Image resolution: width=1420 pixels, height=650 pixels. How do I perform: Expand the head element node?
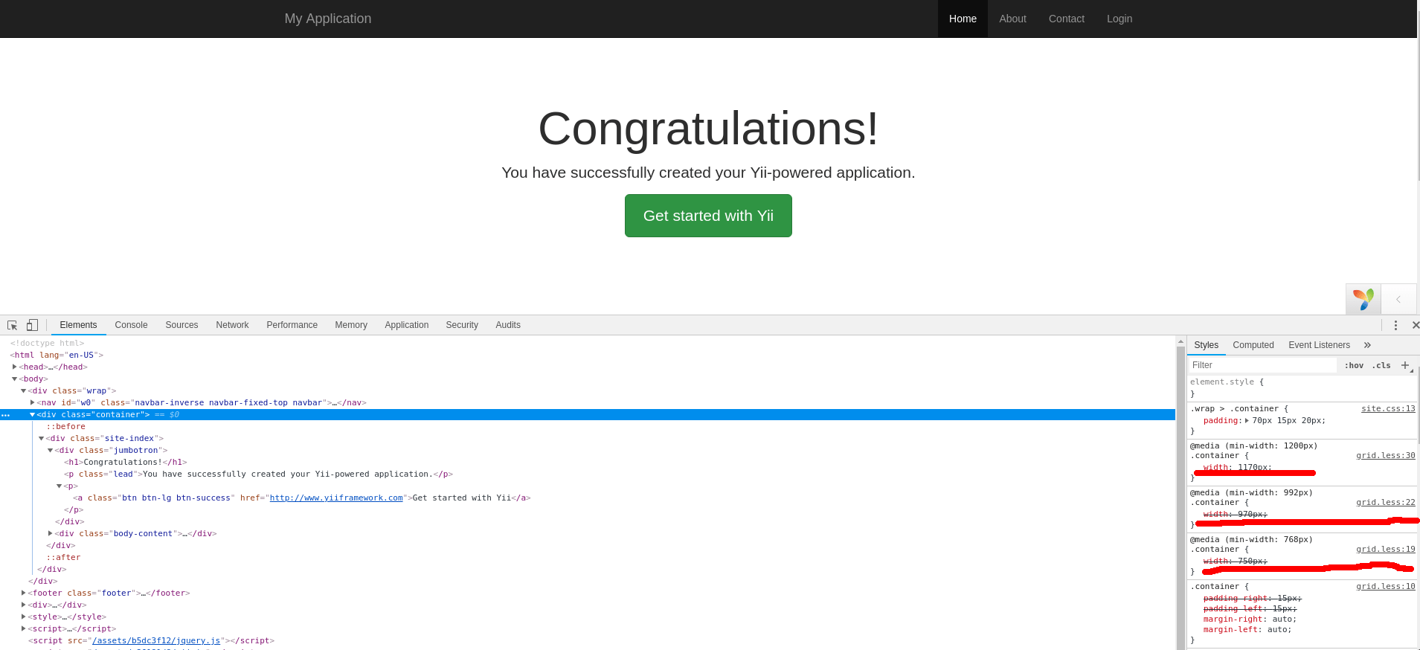point(14,367)
